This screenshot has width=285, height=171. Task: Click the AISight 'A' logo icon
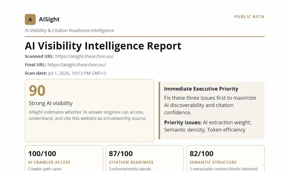point(30,19)
